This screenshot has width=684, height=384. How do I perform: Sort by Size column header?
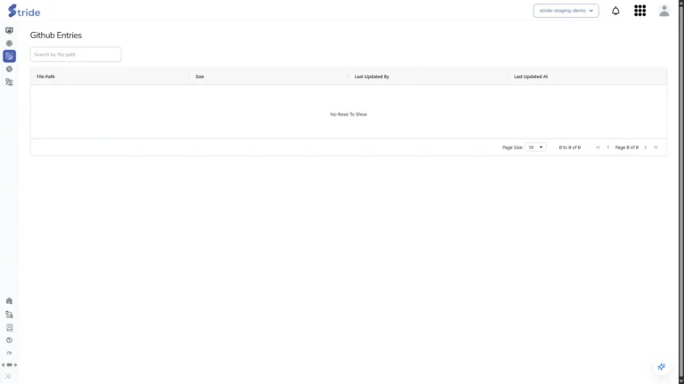pos(199,76)
